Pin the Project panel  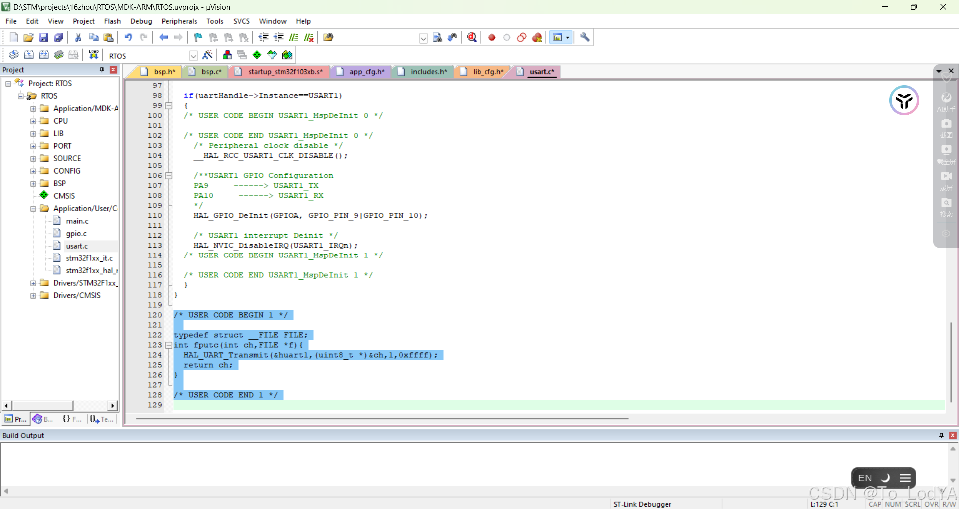102,70
